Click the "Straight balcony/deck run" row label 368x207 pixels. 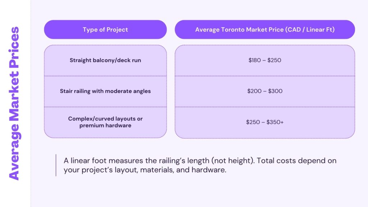coord(105,60)
